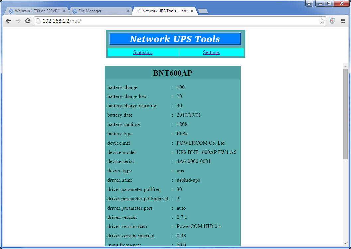Switch to File Manager tab
The image size is (351, 249).
point(100,11)
